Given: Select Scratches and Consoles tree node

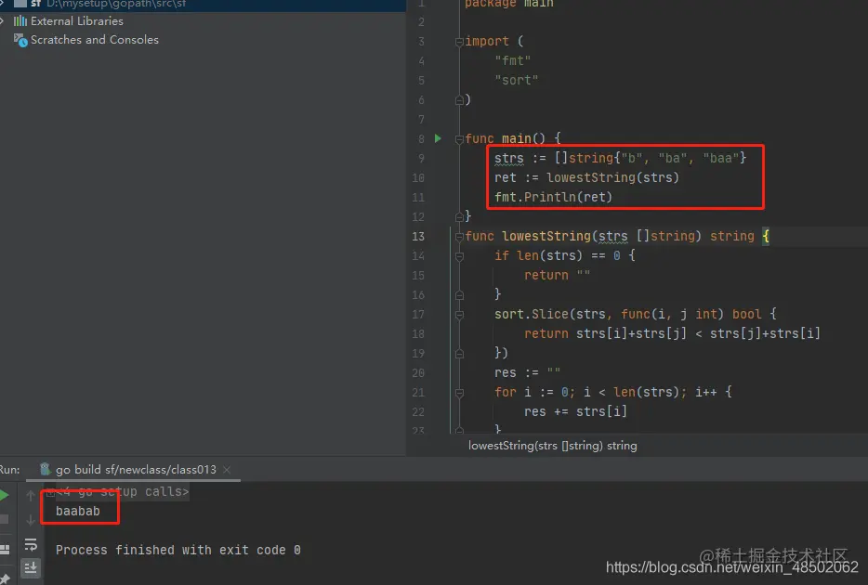Looking at the screenshot, I should point(95,40).
